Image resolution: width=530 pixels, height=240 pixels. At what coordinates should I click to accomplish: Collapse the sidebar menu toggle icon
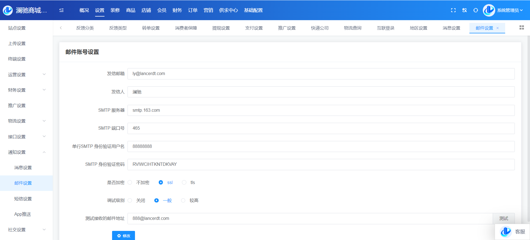[x=62, y=10]
